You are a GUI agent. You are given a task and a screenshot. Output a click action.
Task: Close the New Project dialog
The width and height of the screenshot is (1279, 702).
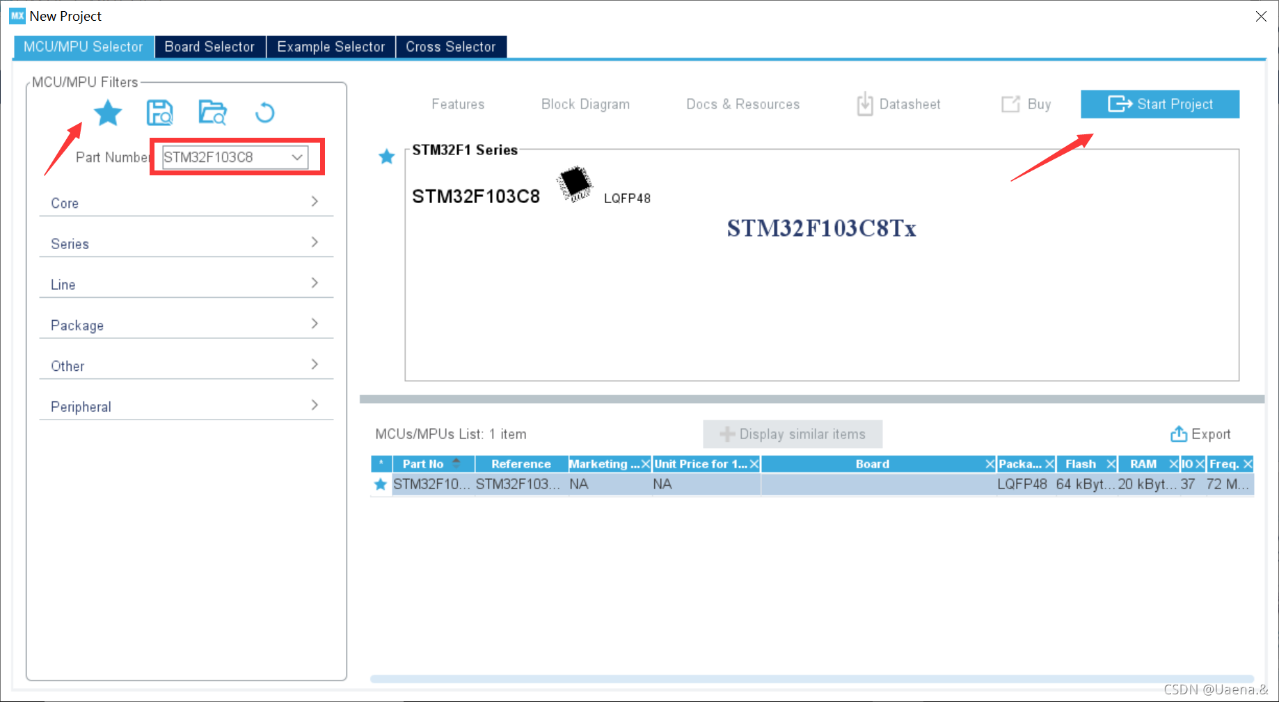click(x=1261, y=16)
